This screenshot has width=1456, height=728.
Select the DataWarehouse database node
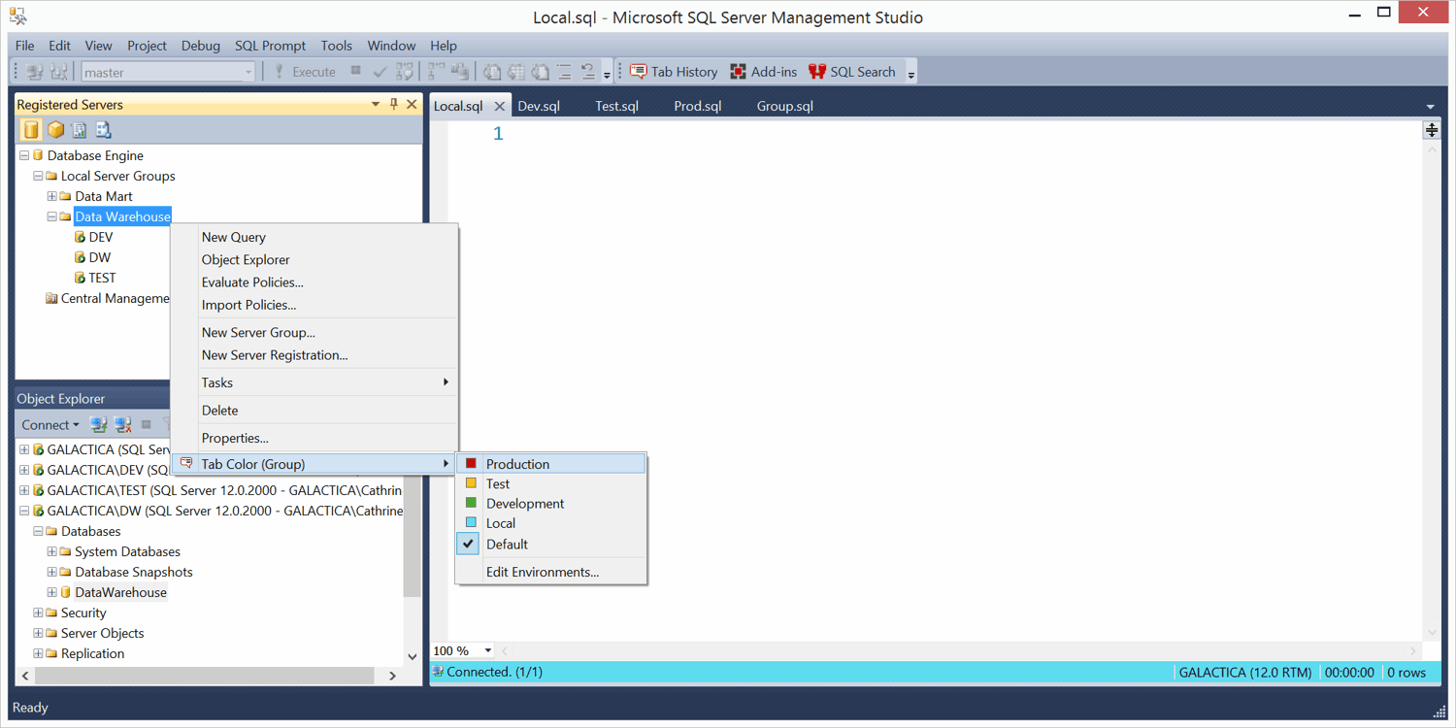[120, 593]
